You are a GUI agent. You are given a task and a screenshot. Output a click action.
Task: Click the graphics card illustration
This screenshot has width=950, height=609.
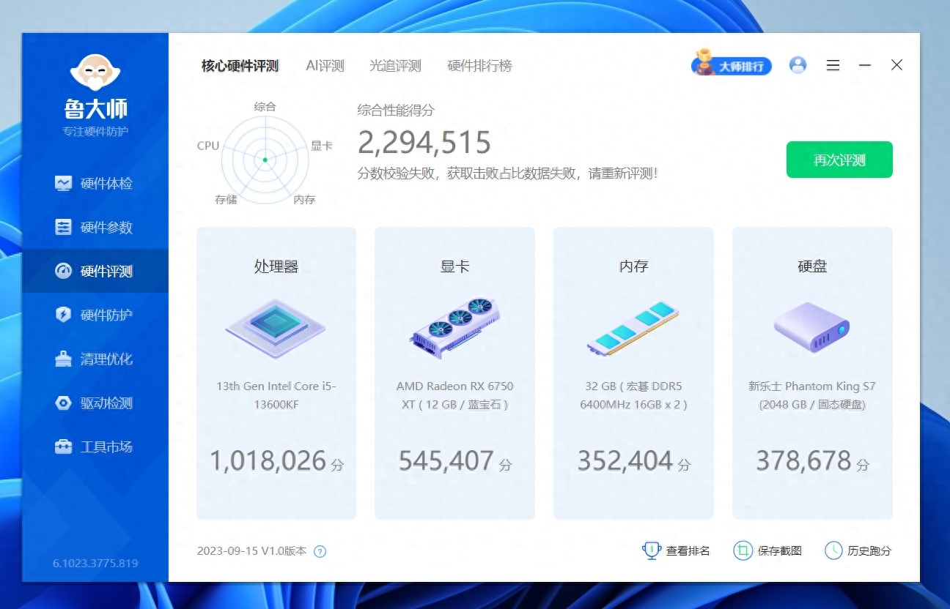tap(454, 327)
